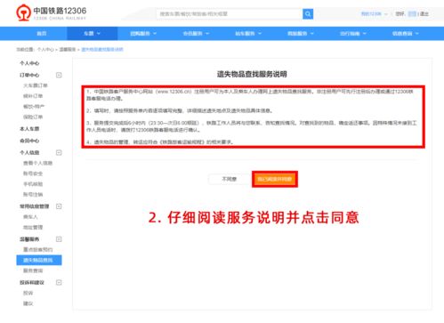444x323 pixels.
Task: Collapse the 常用信息管理 sidebar section
Action: tap(59, 206)
